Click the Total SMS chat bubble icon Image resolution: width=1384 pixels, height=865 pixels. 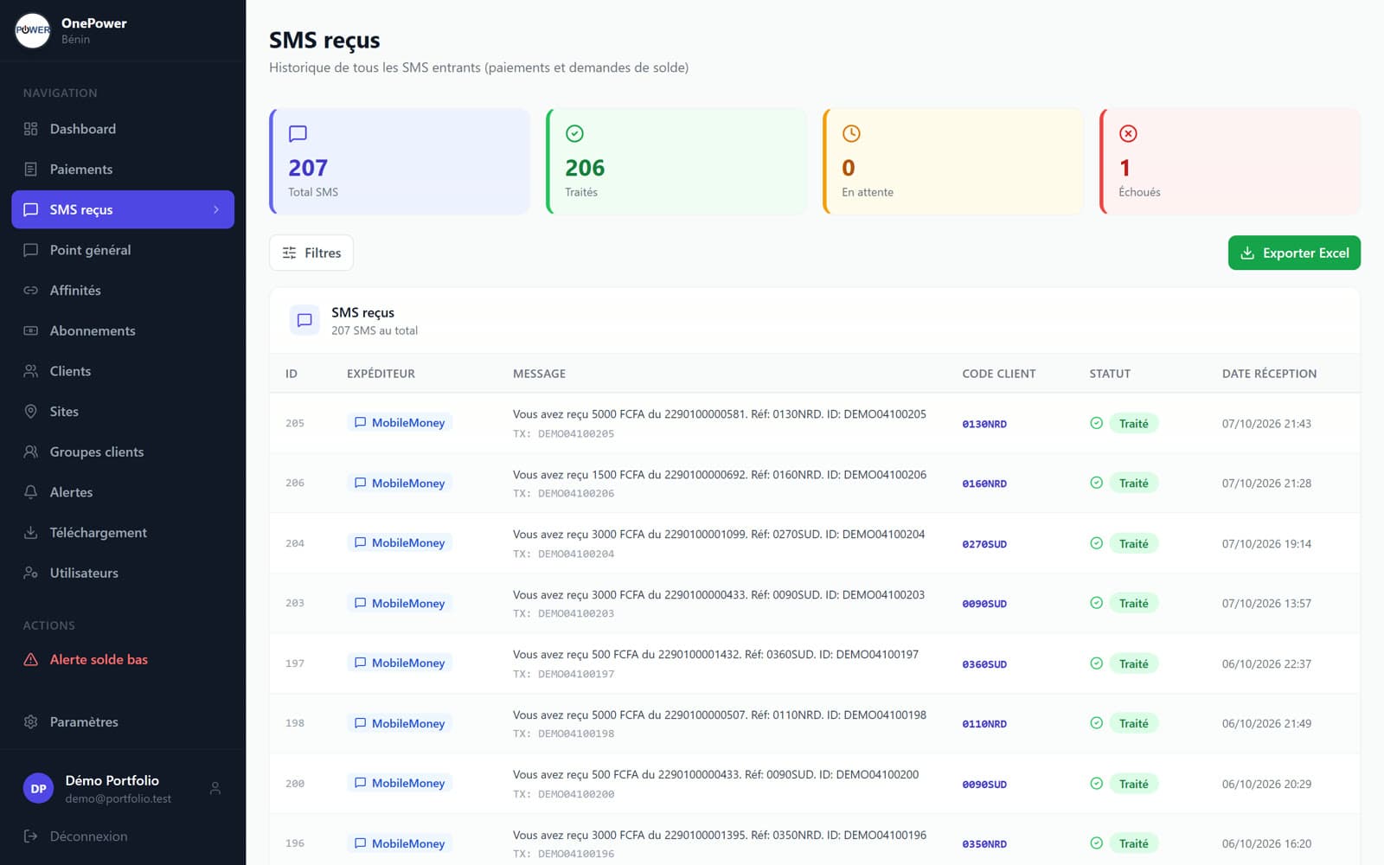pyautogui.click(x=298, y=133)
